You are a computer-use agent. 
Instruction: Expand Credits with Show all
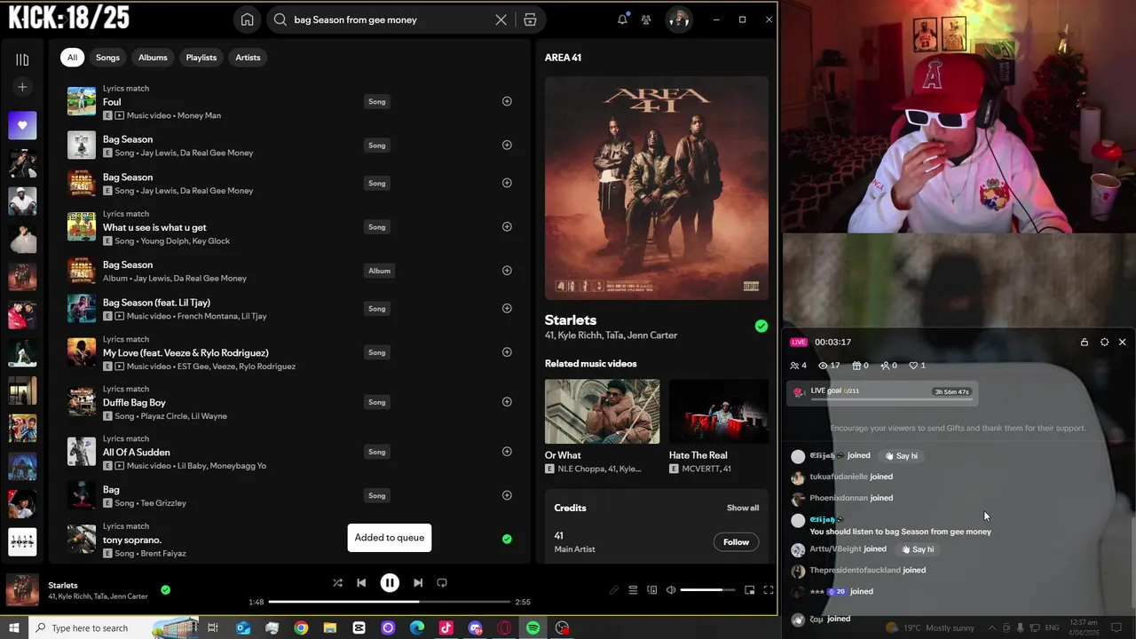(743, 508)
